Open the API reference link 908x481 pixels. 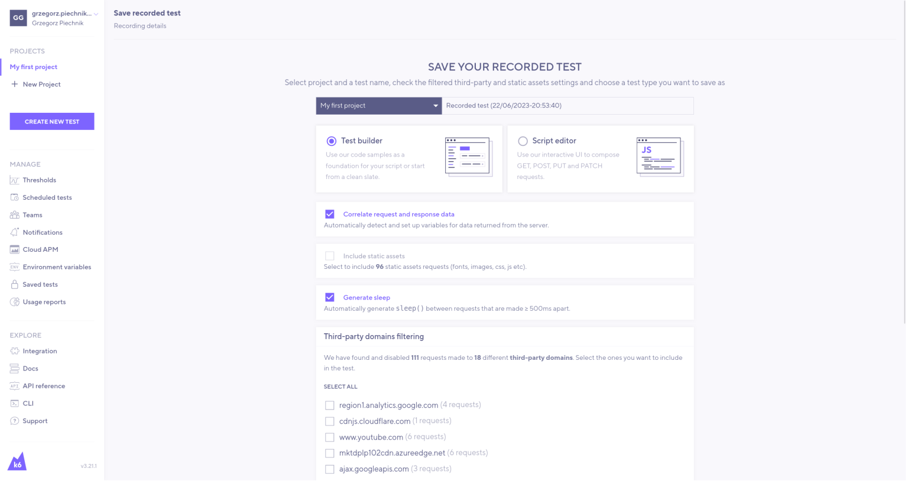pyautogui.click(x=44, y=386)
